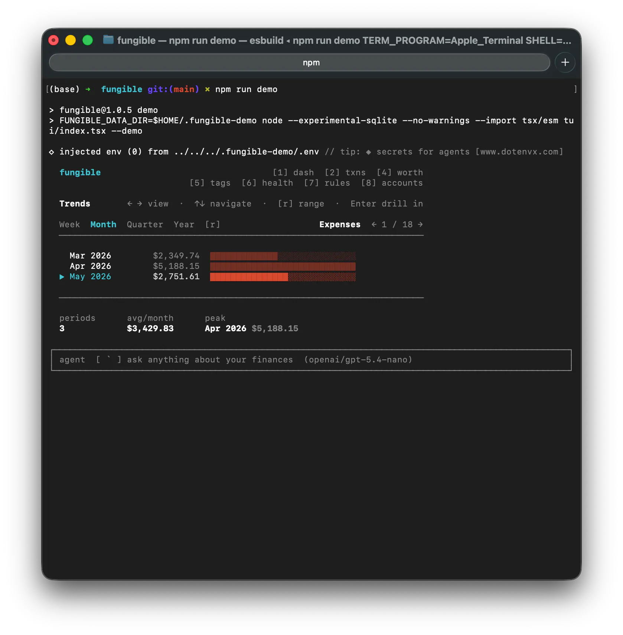623x635 pixels.
Task: Select the Month range tab
Action: [103, 224]
